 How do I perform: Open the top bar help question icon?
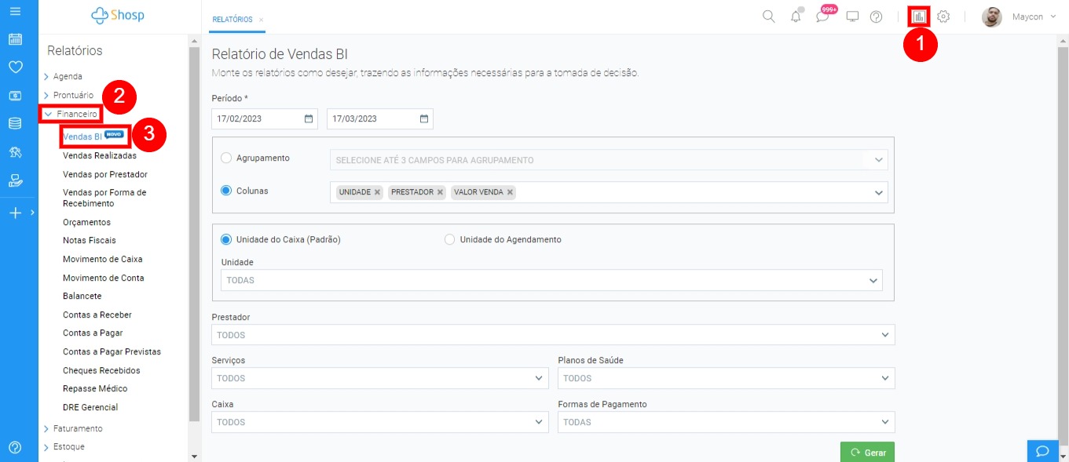point(877,16)
